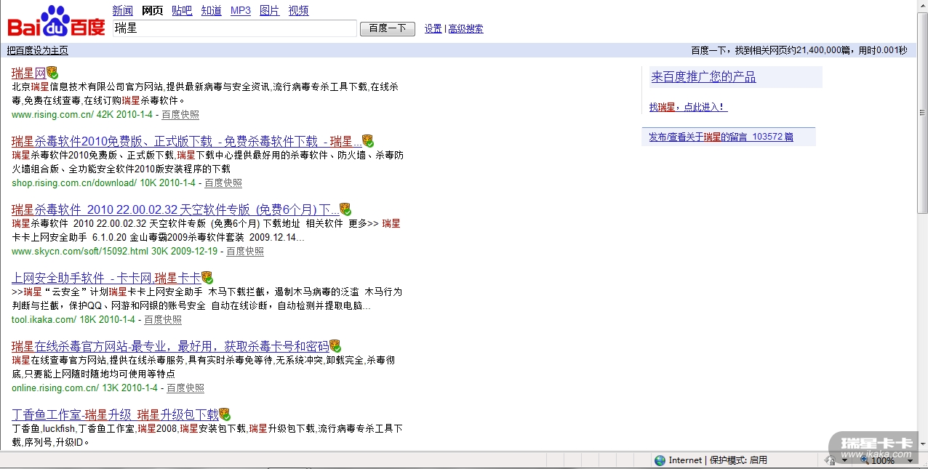Click the Internet zone globe icon
The image size is (928, 469).
pyautogui.click(x=660, y=460)
